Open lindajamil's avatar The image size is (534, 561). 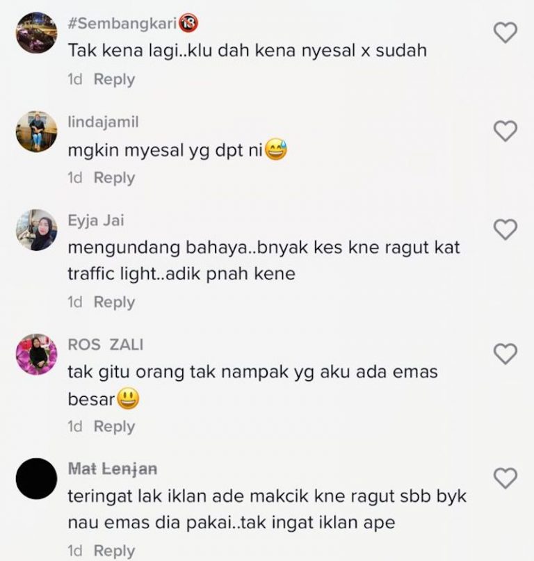(x=37, y=131)
